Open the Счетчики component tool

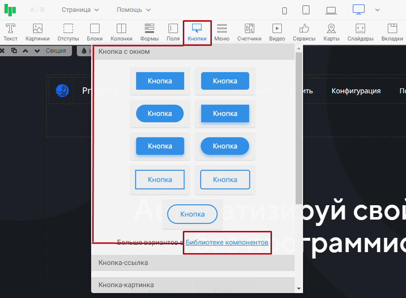[249, 33]
